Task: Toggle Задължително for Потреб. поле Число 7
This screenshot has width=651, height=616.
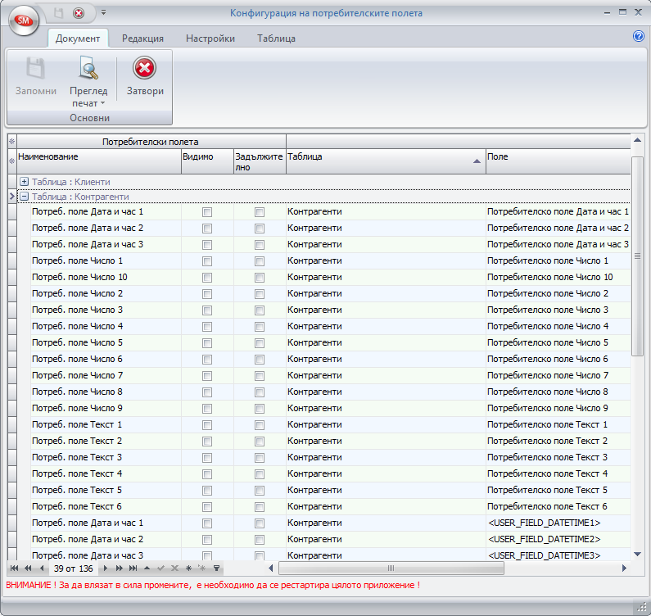Action: (x=260, y=376)
